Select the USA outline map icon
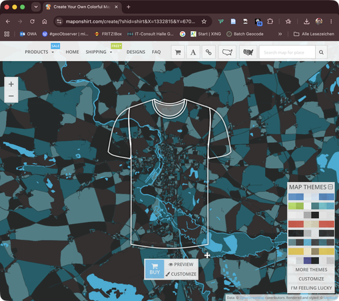This screenshot has width=339, height=301. (227, 52)
